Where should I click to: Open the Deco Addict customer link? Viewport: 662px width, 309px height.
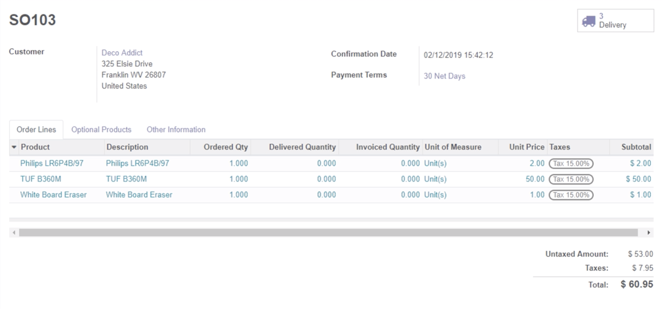pos(122,53)
